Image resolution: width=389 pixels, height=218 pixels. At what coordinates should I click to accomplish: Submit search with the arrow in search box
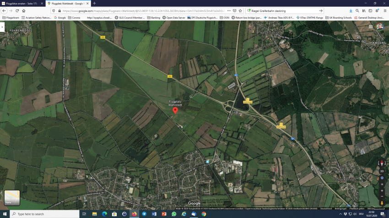(320, 11)
